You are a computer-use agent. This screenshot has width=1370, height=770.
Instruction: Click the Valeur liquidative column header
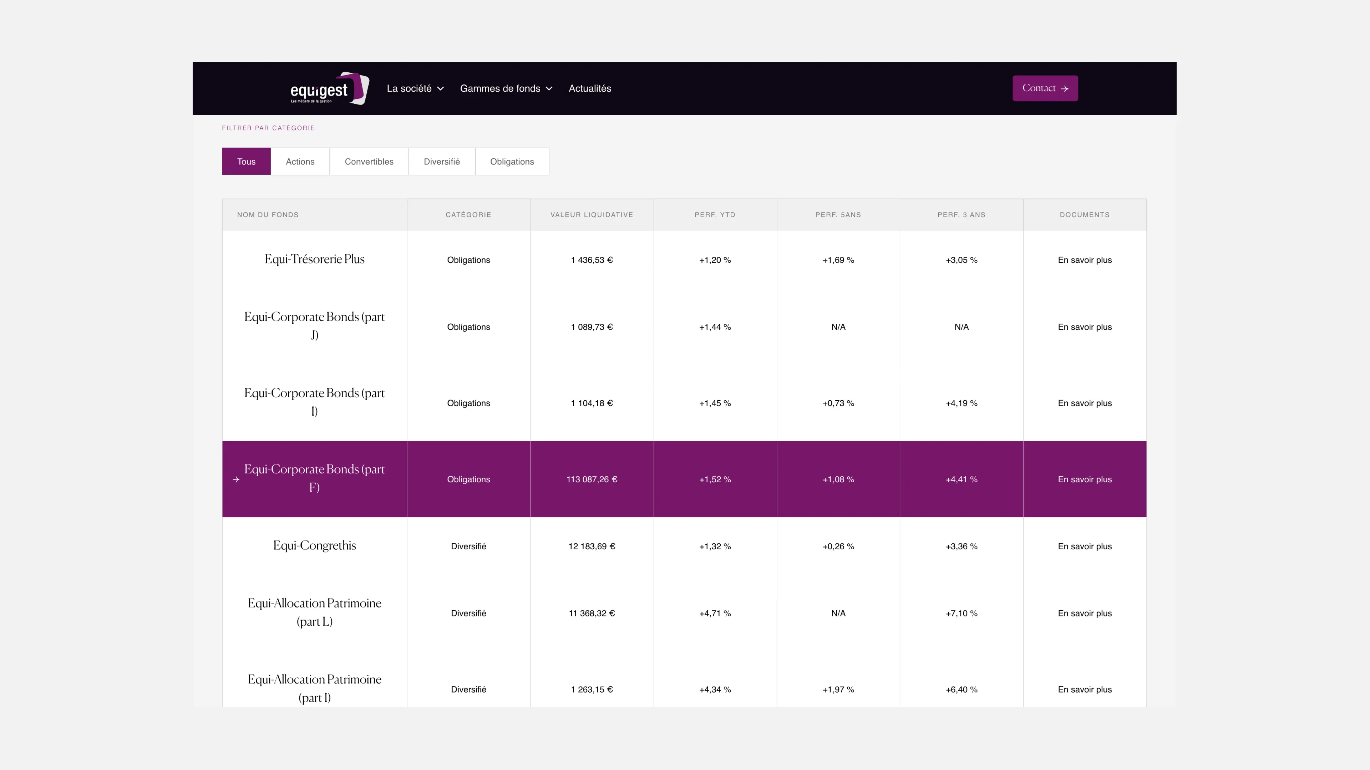(592, 215)
